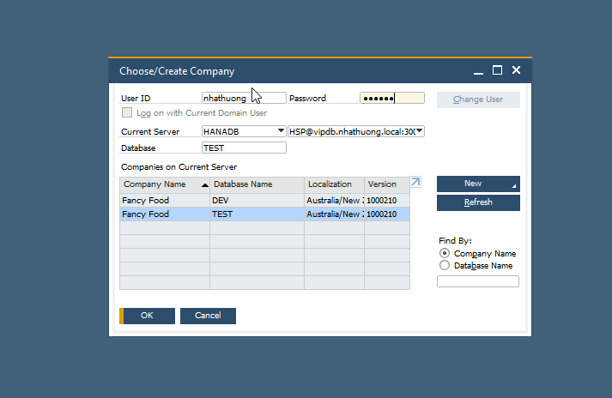Screen dimensions: 612x398
Task: Close the Choose/Create Company dialog
Action: 516,70
